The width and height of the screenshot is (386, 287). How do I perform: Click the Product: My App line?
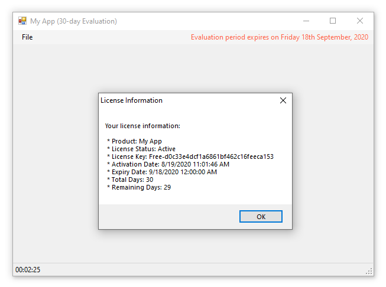pos(134,141)
